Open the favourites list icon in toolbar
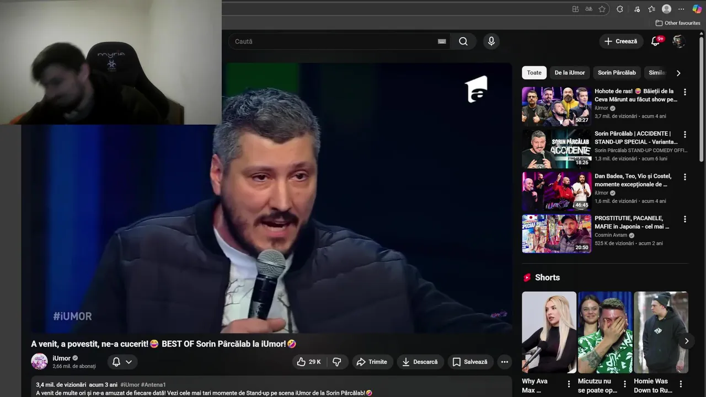This screenshot has height=397, width=706. click(x=651, y=9)
